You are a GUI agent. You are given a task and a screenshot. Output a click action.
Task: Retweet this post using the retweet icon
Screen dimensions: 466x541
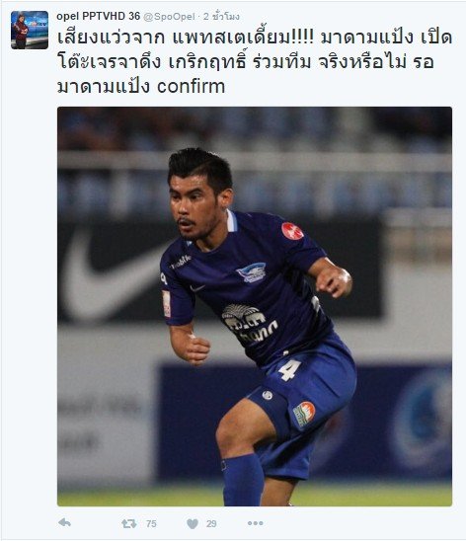[x=128, y=524]
